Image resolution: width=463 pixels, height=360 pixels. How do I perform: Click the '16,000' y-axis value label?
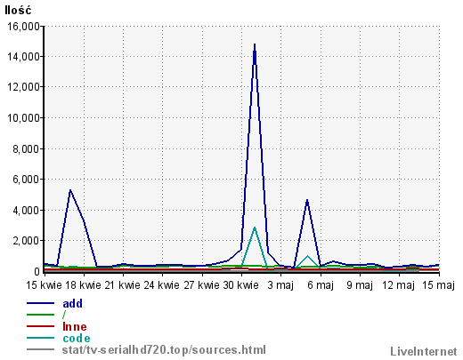[23, 27]
